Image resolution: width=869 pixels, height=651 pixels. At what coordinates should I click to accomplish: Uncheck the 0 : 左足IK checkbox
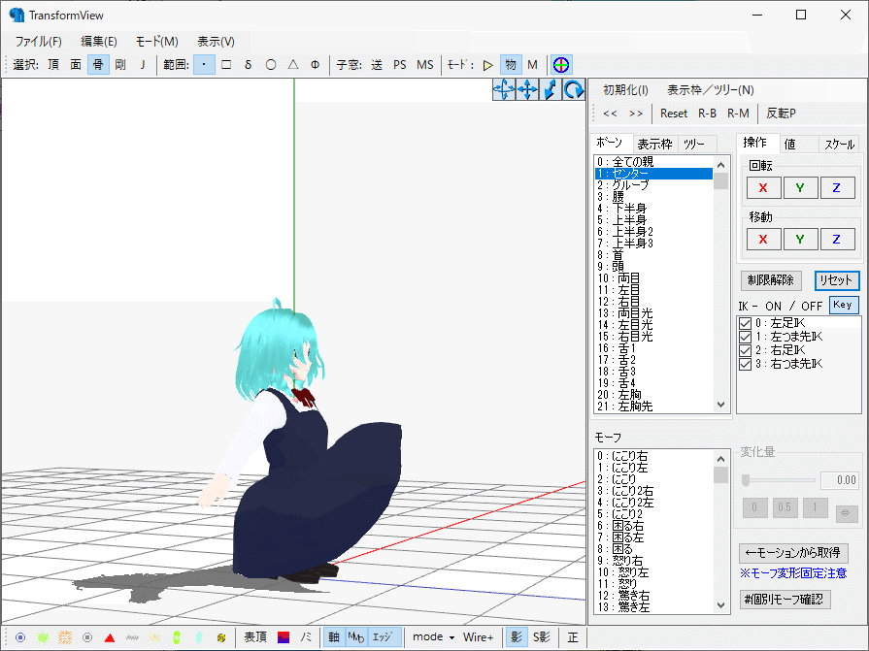click(746, 323)
